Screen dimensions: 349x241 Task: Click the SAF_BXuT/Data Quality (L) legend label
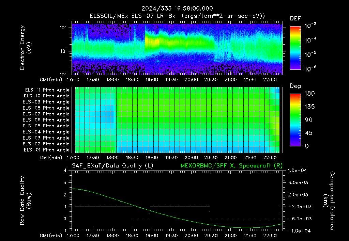pos(112,166)
